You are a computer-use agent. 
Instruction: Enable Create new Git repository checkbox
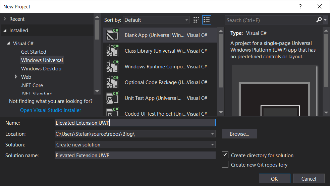pyautogui.click(x=225, y=164)
